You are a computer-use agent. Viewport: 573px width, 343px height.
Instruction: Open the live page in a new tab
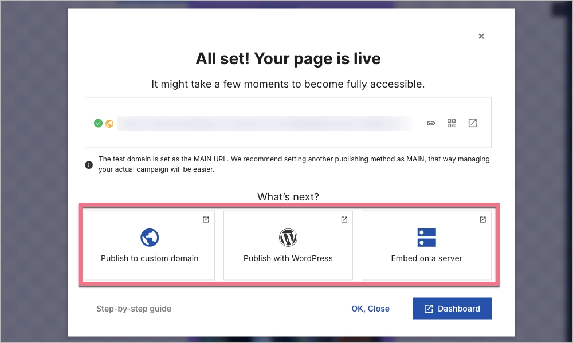pyautogui.click(x=472, y=123)
